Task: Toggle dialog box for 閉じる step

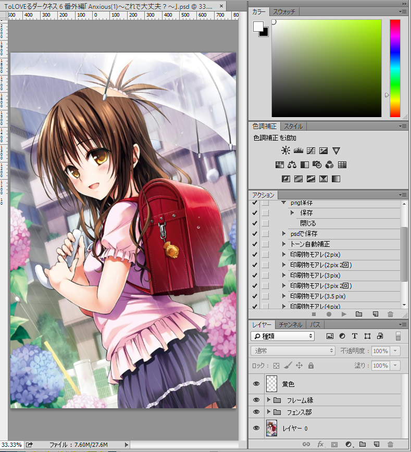Action: pyautogui.click(x=265, y=223)
